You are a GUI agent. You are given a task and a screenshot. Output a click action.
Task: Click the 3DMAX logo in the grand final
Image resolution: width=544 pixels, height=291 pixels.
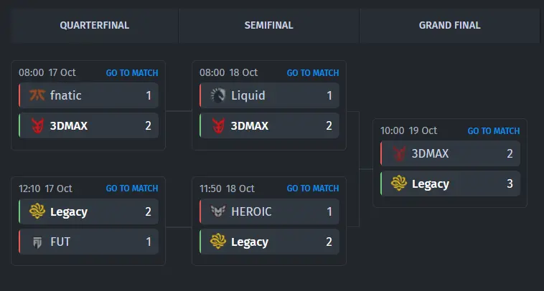tap(398, 153)
